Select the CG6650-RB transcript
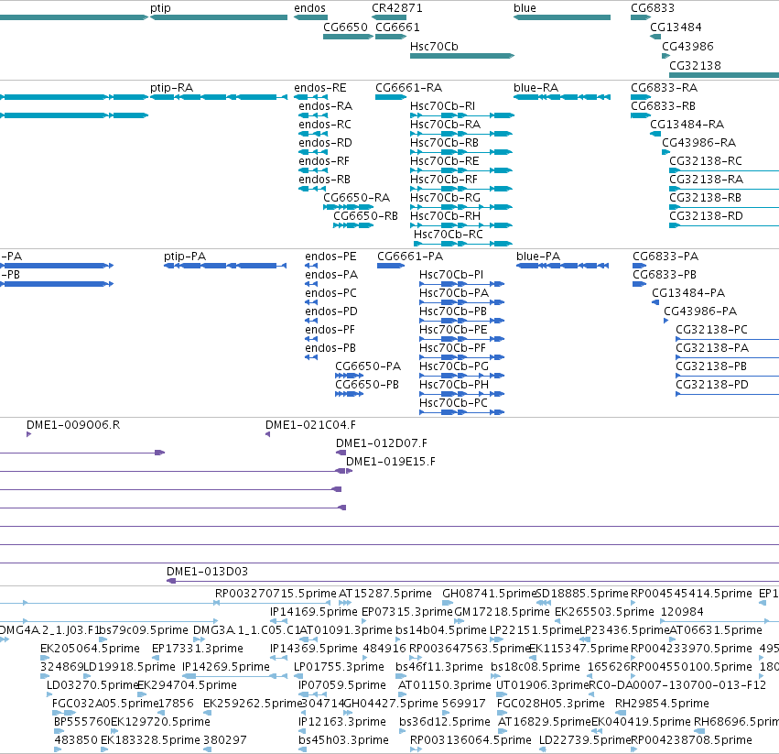This screenshot has width=779, height=754. pos(353,225)
